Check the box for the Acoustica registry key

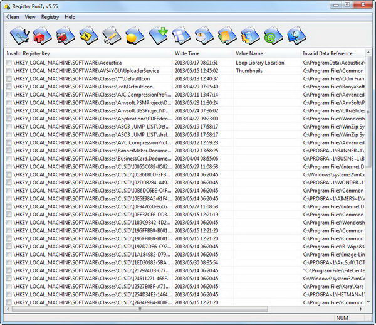[x=9, y=63]
